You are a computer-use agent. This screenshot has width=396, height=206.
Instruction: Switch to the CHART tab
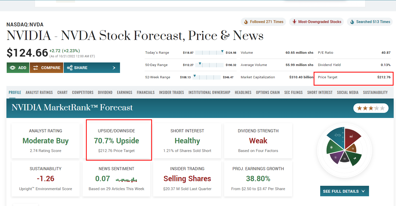coord(62,92)
